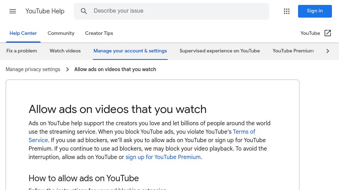Click the YouTube Help title
The height and width of the screenshot is (190, 339).
[45, 11]
